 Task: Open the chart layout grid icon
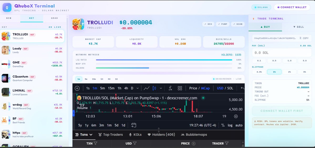tap(180, 88)
